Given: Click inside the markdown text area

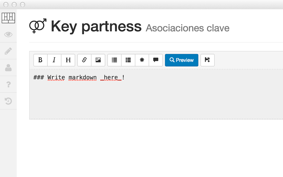Looking at the screenshot, I should coord(156,94).
